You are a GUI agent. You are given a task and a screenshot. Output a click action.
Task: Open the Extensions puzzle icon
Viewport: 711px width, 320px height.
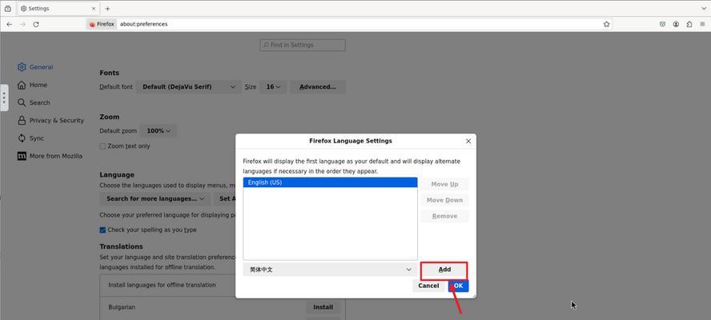pos(689,24)
